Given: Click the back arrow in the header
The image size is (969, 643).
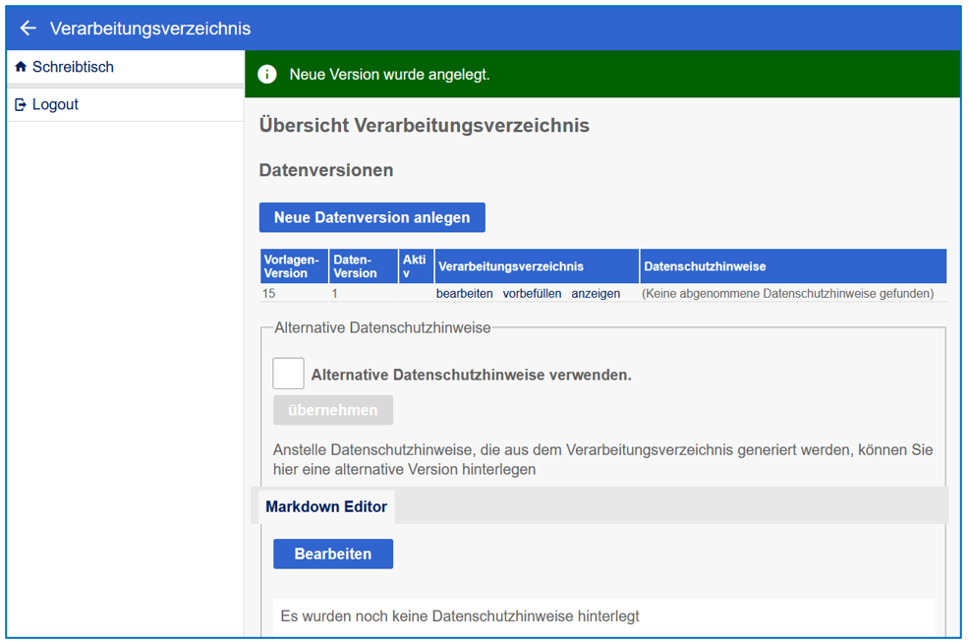Looking at the screenshot, I should pyautogui.click(x=28, y=29).
